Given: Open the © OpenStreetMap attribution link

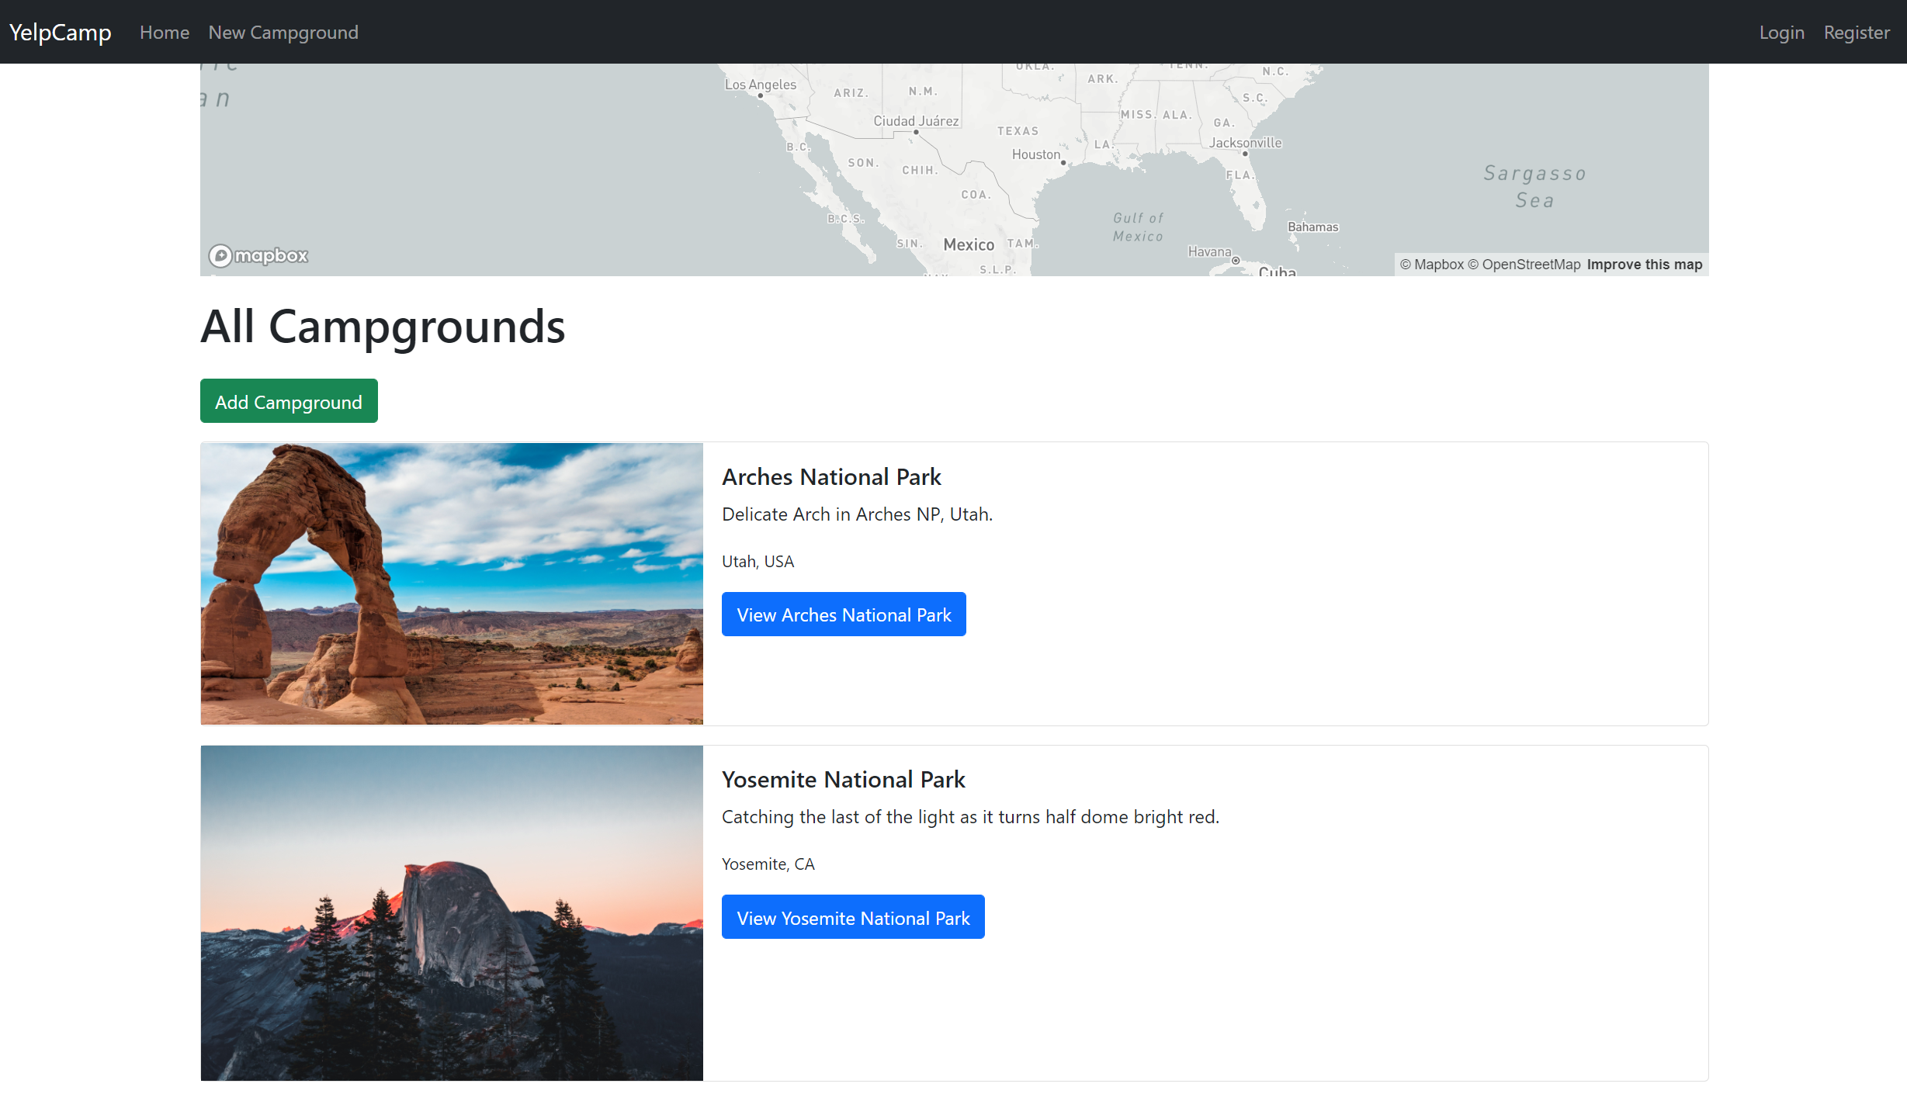Looking at the screenshot, I should 1524,265.
